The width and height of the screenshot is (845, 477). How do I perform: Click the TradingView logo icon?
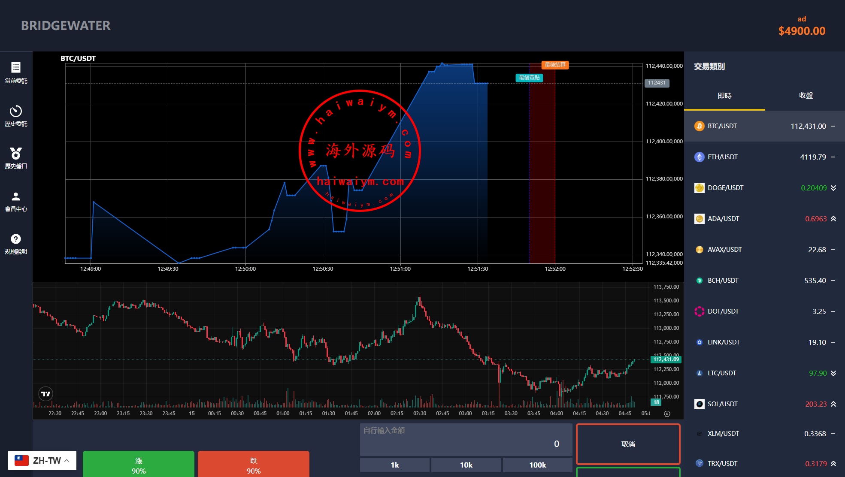[45, 394]
